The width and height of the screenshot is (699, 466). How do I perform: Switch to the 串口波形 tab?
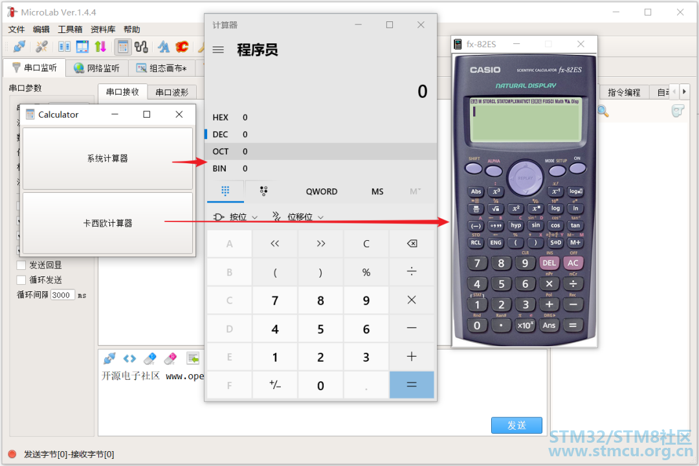[x=172, y=93]
